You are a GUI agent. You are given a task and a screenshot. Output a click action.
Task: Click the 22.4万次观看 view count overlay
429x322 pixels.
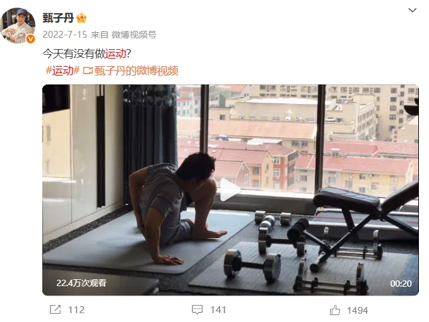[x=81, y=283]
